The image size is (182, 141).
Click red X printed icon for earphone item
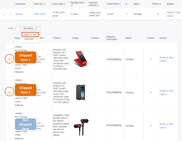pyautogui.click(x=151, y=126)
